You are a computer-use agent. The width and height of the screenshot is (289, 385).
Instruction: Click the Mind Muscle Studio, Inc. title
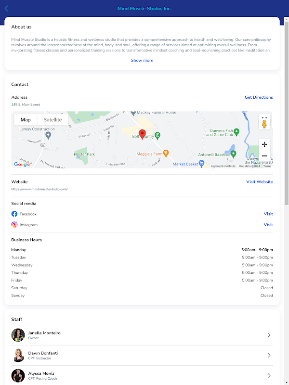(x=144, y=9)
